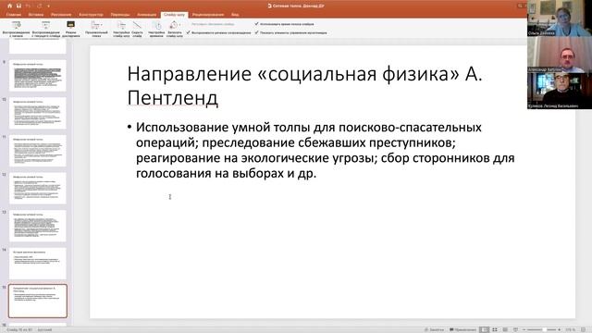Click the middle video participant tile

(560, 55)
